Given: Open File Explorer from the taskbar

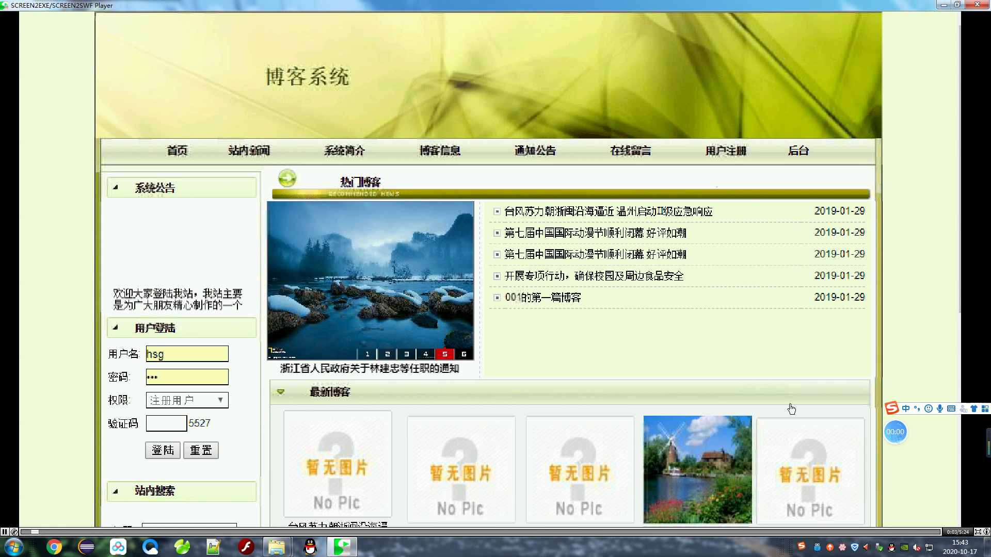Looking at the screenshot, I should click(277, 547).
